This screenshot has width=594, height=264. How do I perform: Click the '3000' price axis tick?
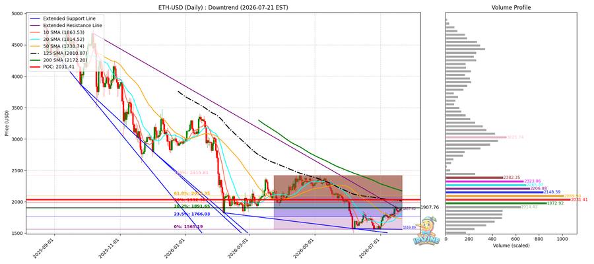(16, 139)
